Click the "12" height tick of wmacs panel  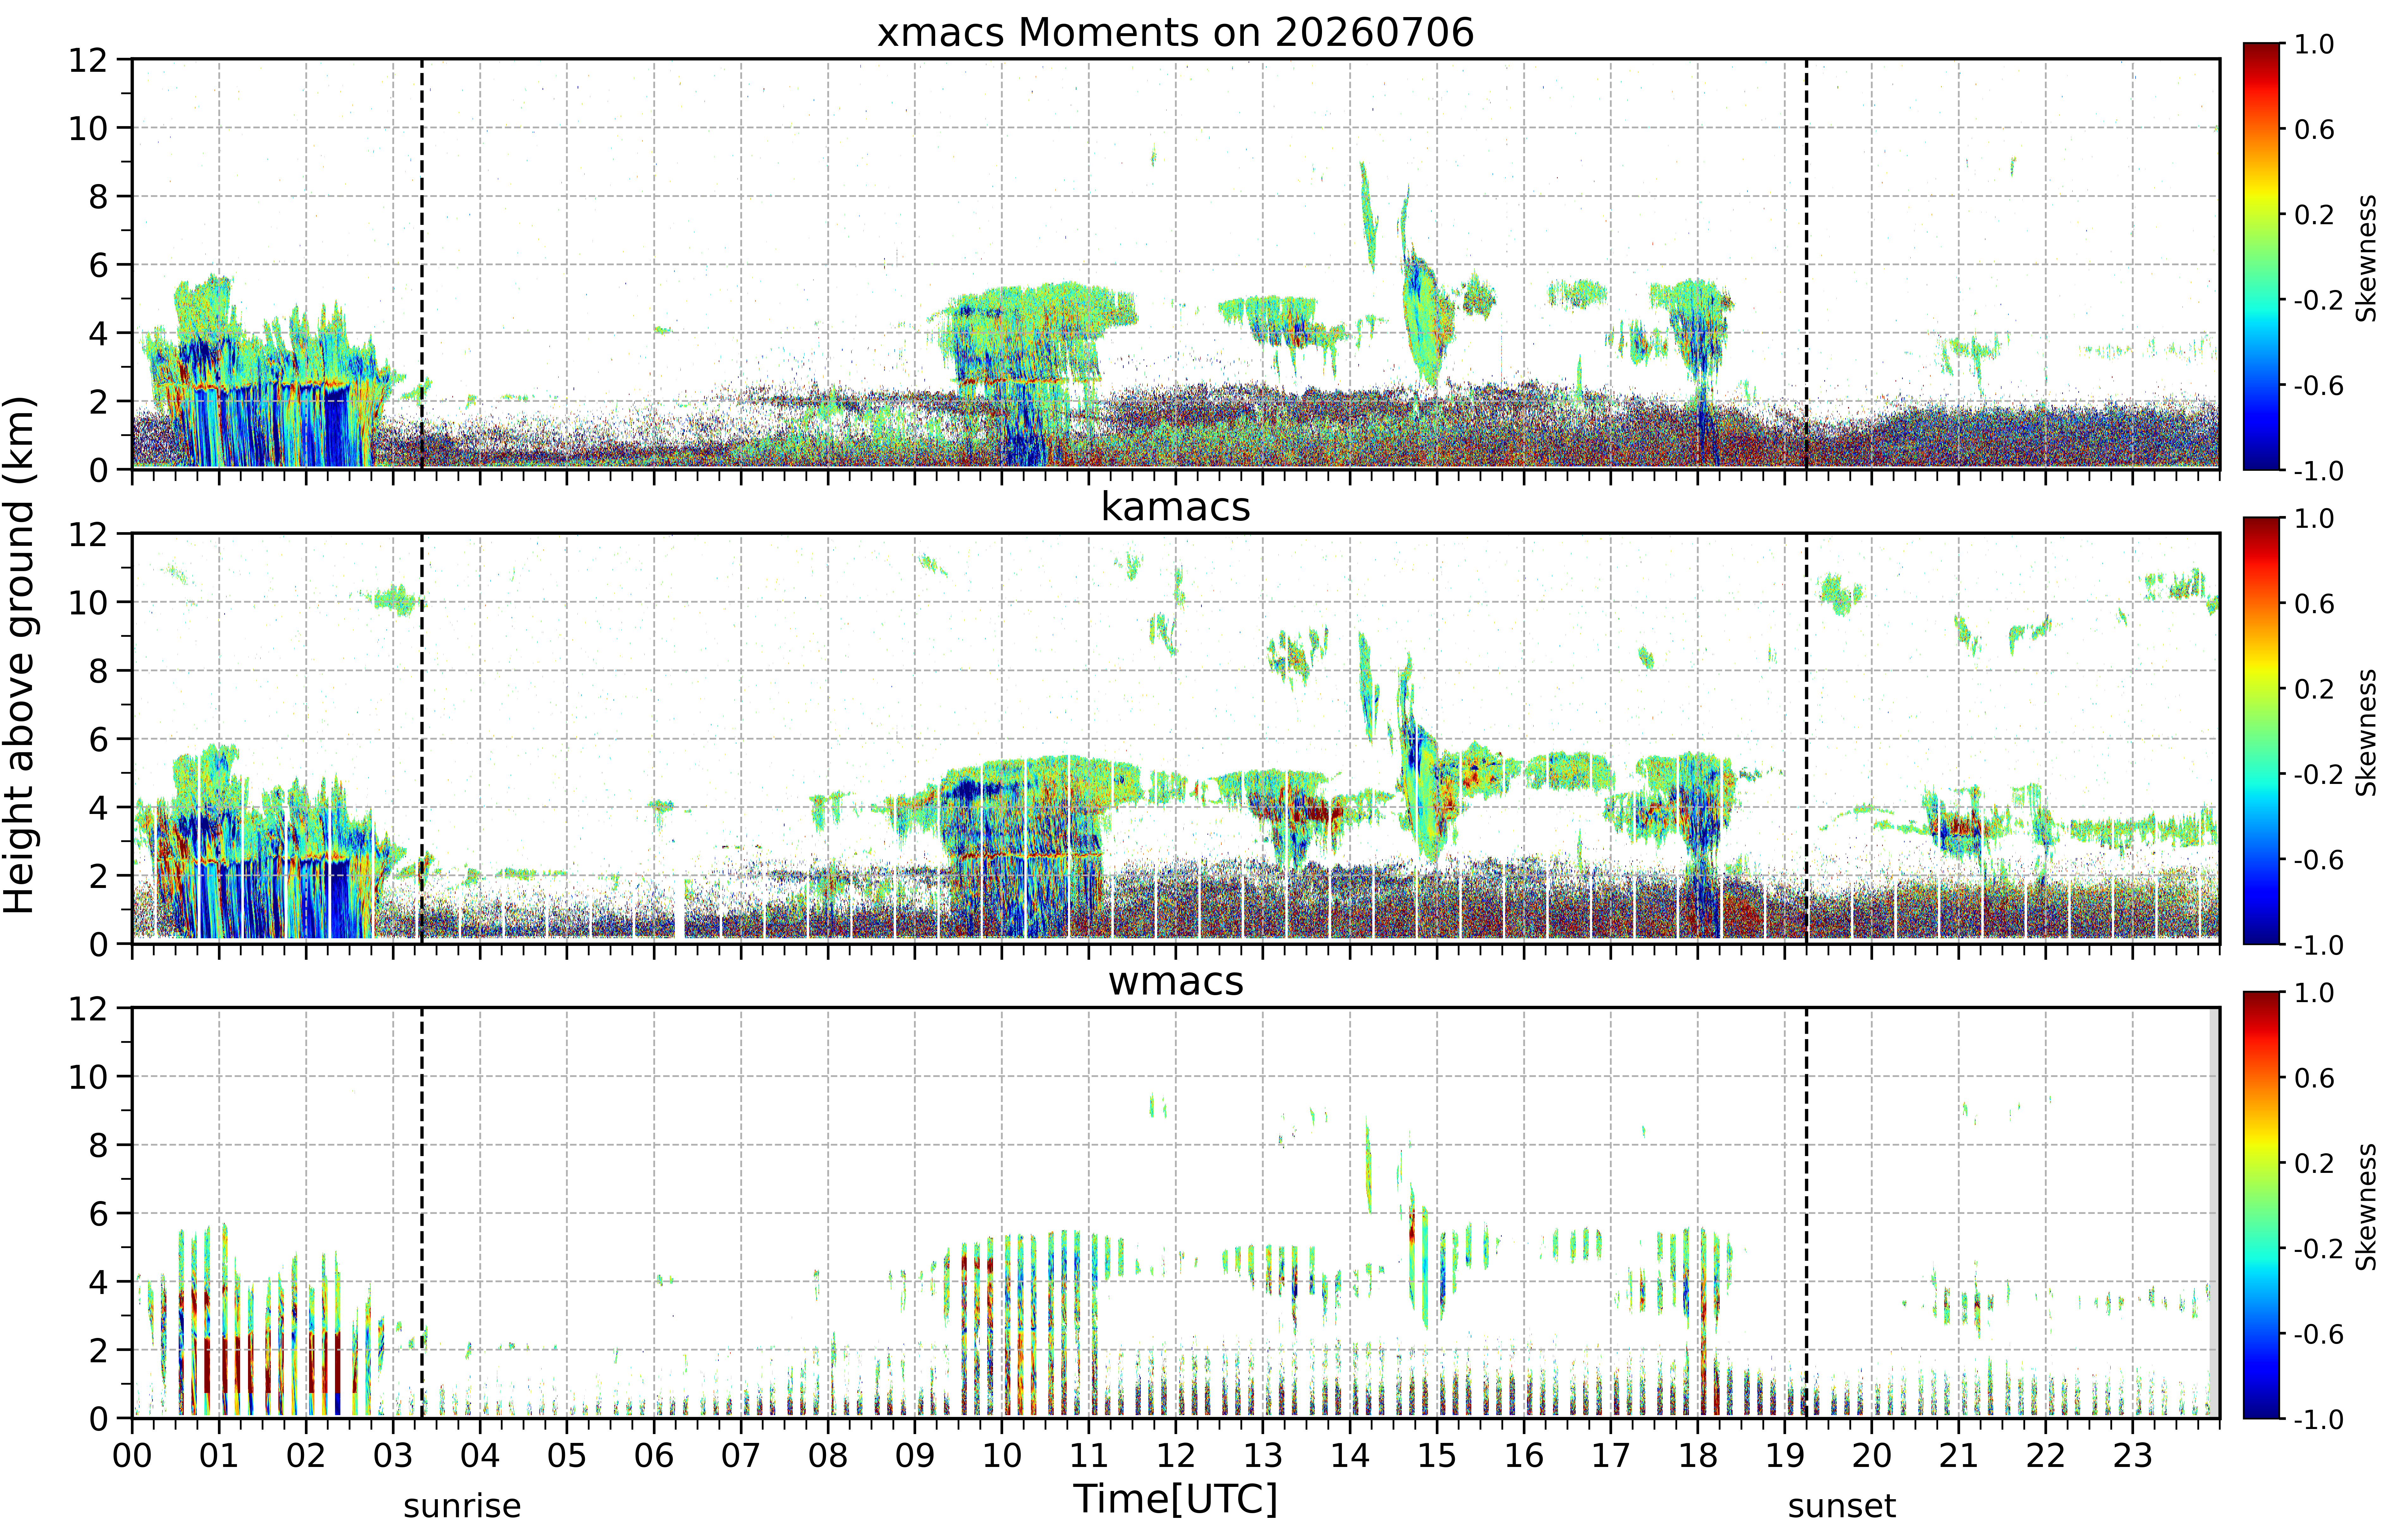pos(88,1008)
